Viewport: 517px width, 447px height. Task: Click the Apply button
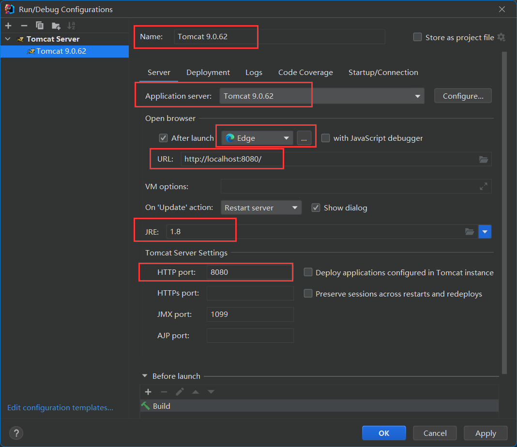click(486, 433)
